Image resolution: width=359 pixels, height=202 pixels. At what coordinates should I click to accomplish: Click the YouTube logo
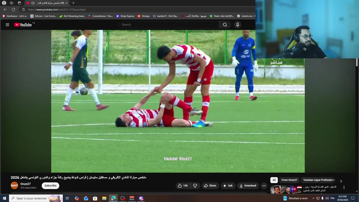point(23,25)
